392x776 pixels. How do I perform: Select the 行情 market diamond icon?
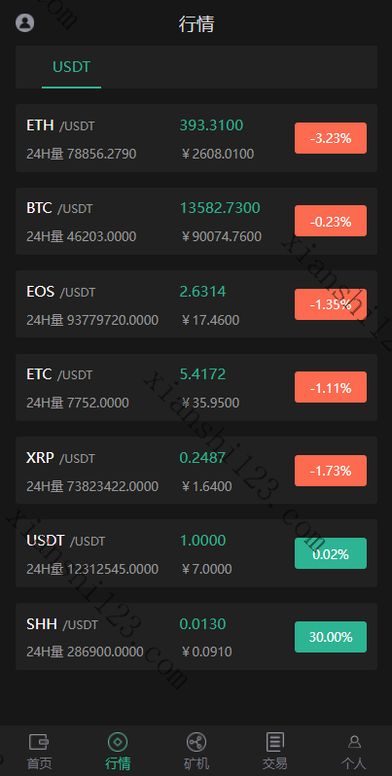118,742
